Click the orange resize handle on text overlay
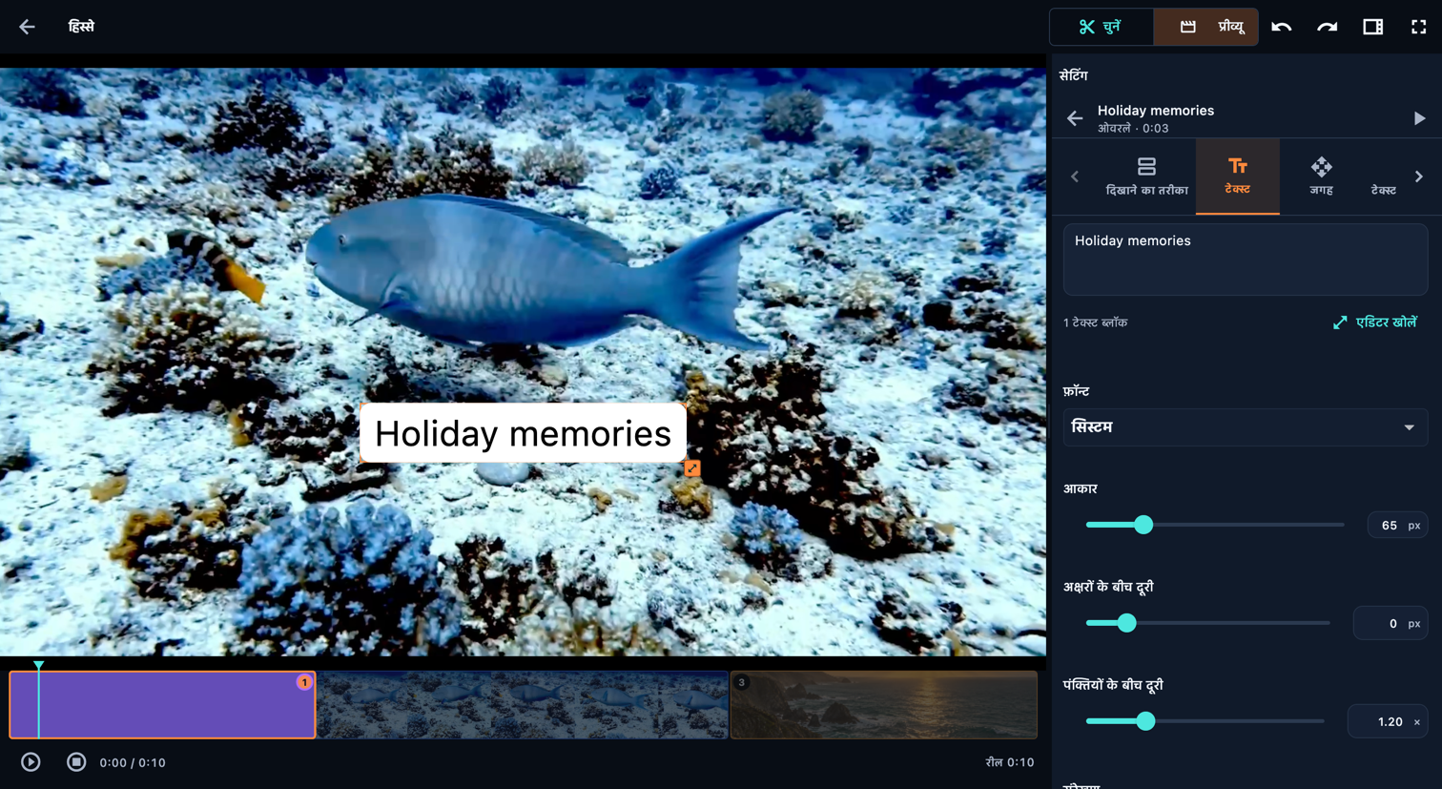This screenshot has width=1442, height=789. 692,468
